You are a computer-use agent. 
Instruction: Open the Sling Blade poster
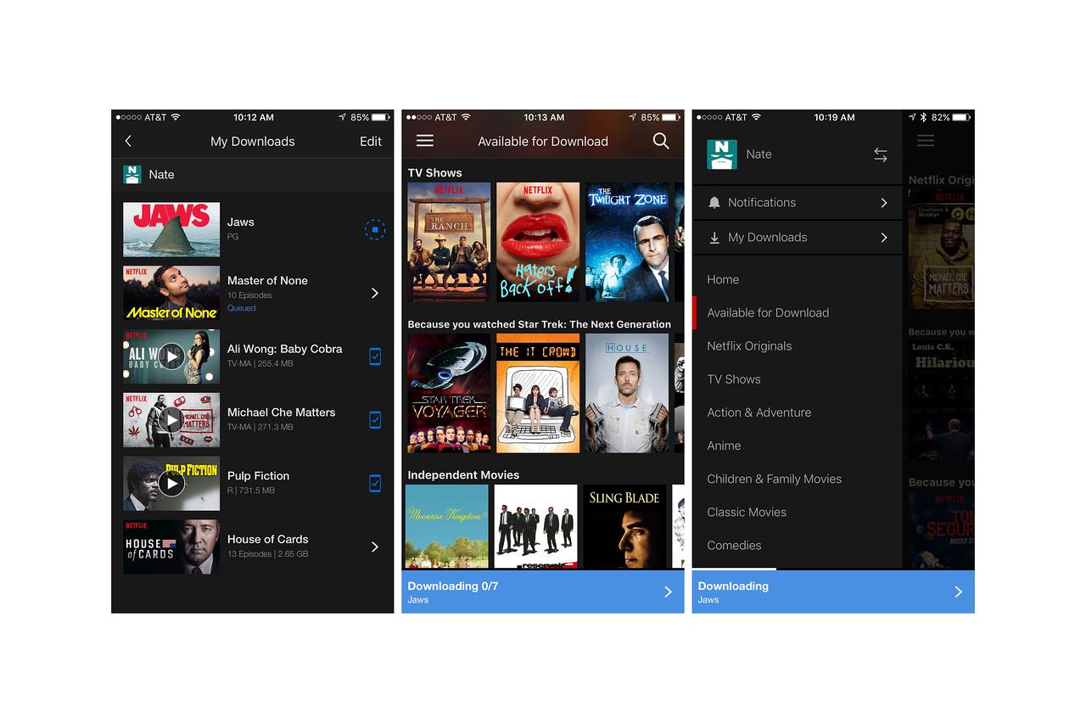[624, 526]
